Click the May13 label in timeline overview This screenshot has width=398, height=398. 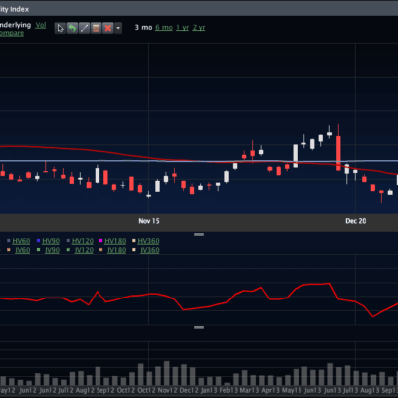pos(292,390)
